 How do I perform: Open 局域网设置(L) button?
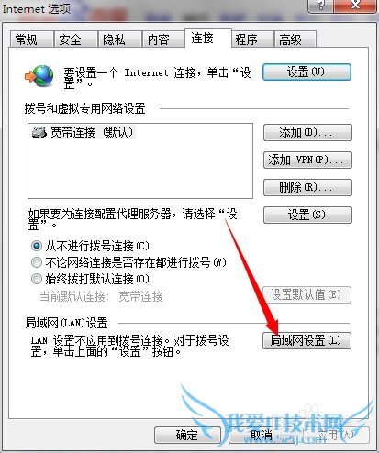pyautogui.click(x=307, y=340)
